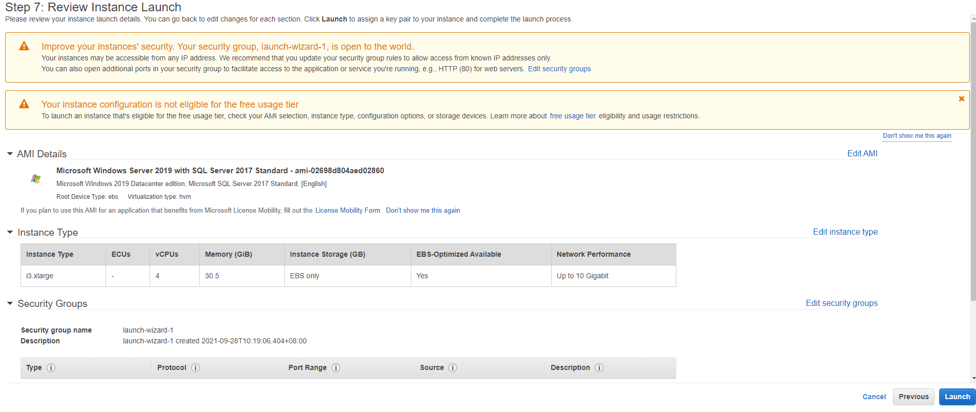Screen dimensions: 976x412
Task: Click the launch-wizard-1 security group name value
Action: [148, 330]
